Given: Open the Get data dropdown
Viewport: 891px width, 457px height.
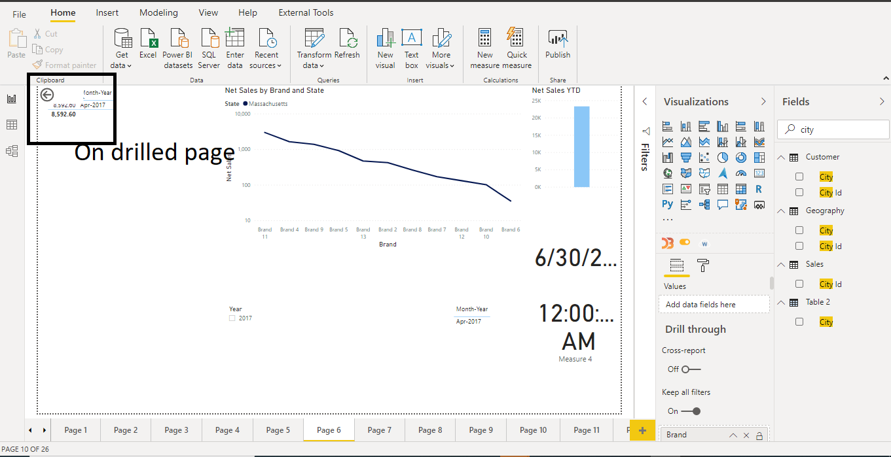Looking at the screenshot, I should click(121, 60).
